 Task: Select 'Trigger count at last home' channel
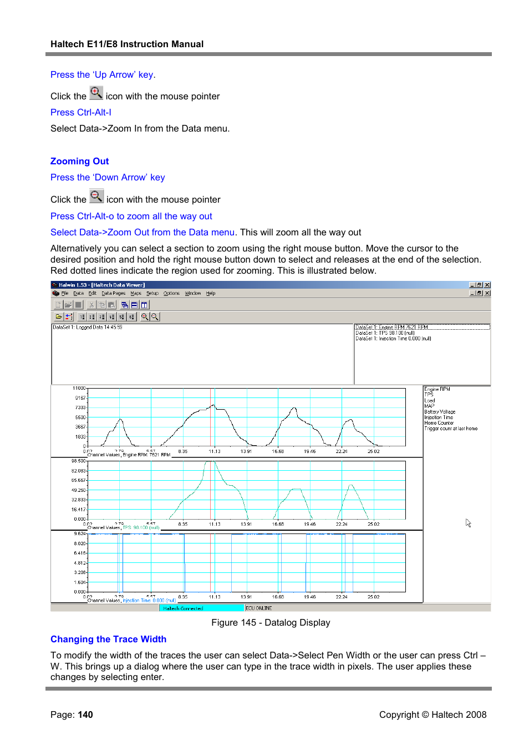(451, 429)
